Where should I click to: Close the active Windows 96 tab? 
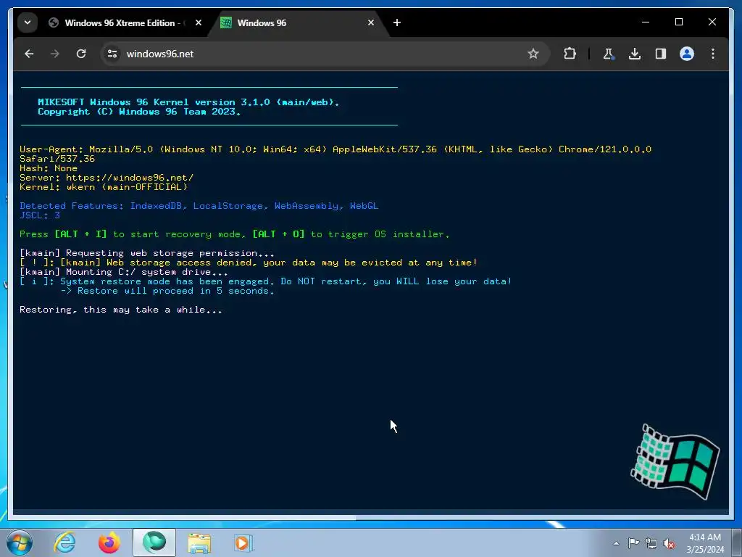(x=371, y=22)
